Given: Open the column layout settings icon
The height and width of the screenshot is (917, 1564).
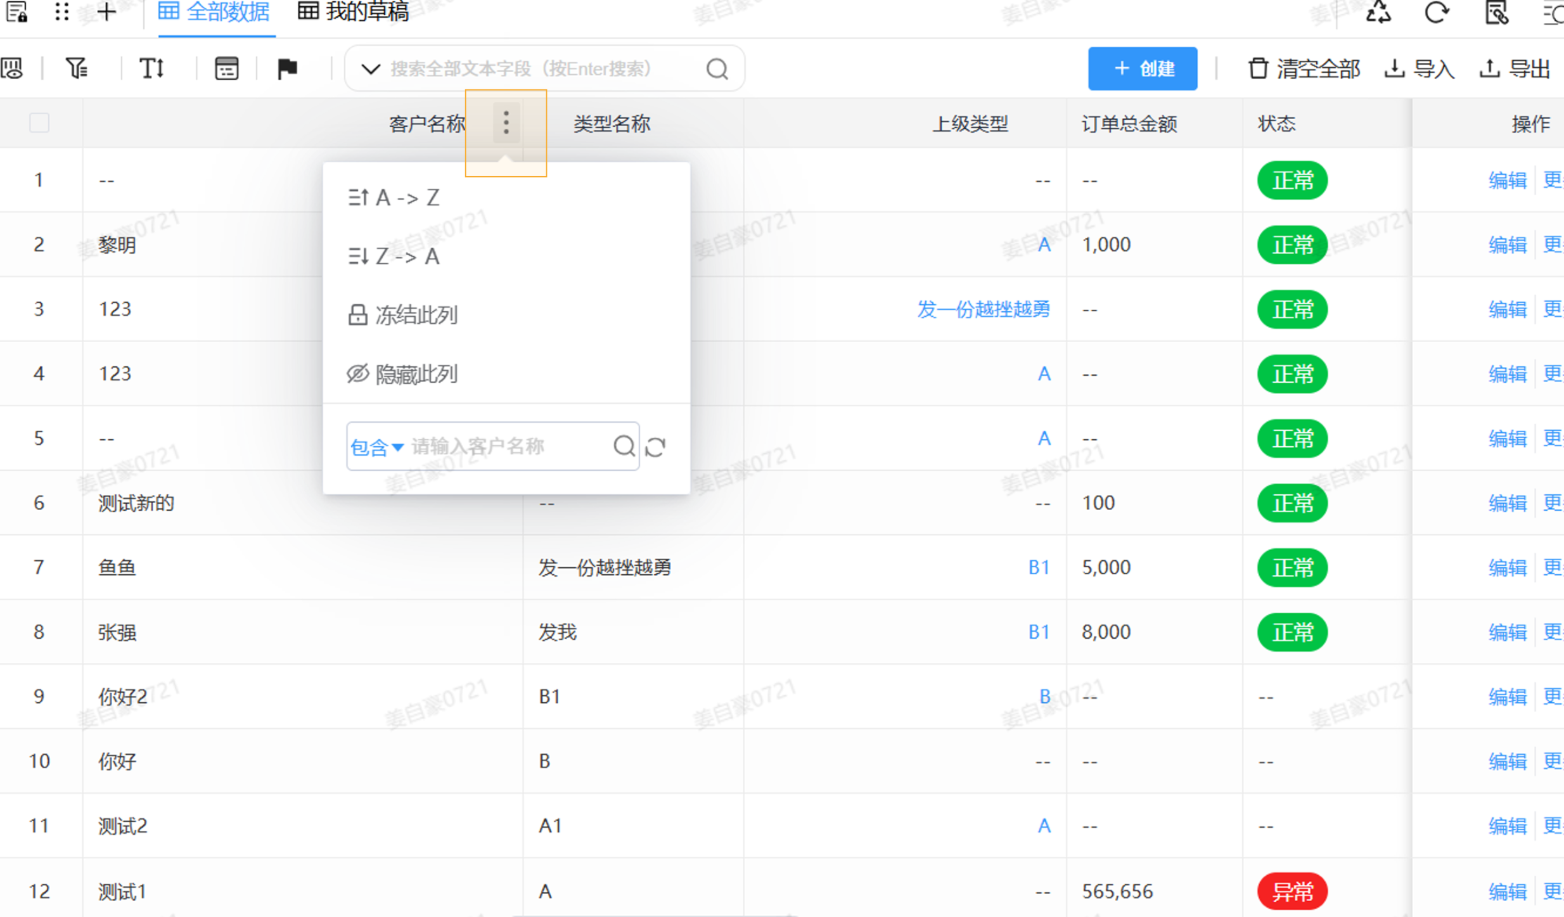Looking at the screenshot, I should pyautogui.click(x=13, y=68).
